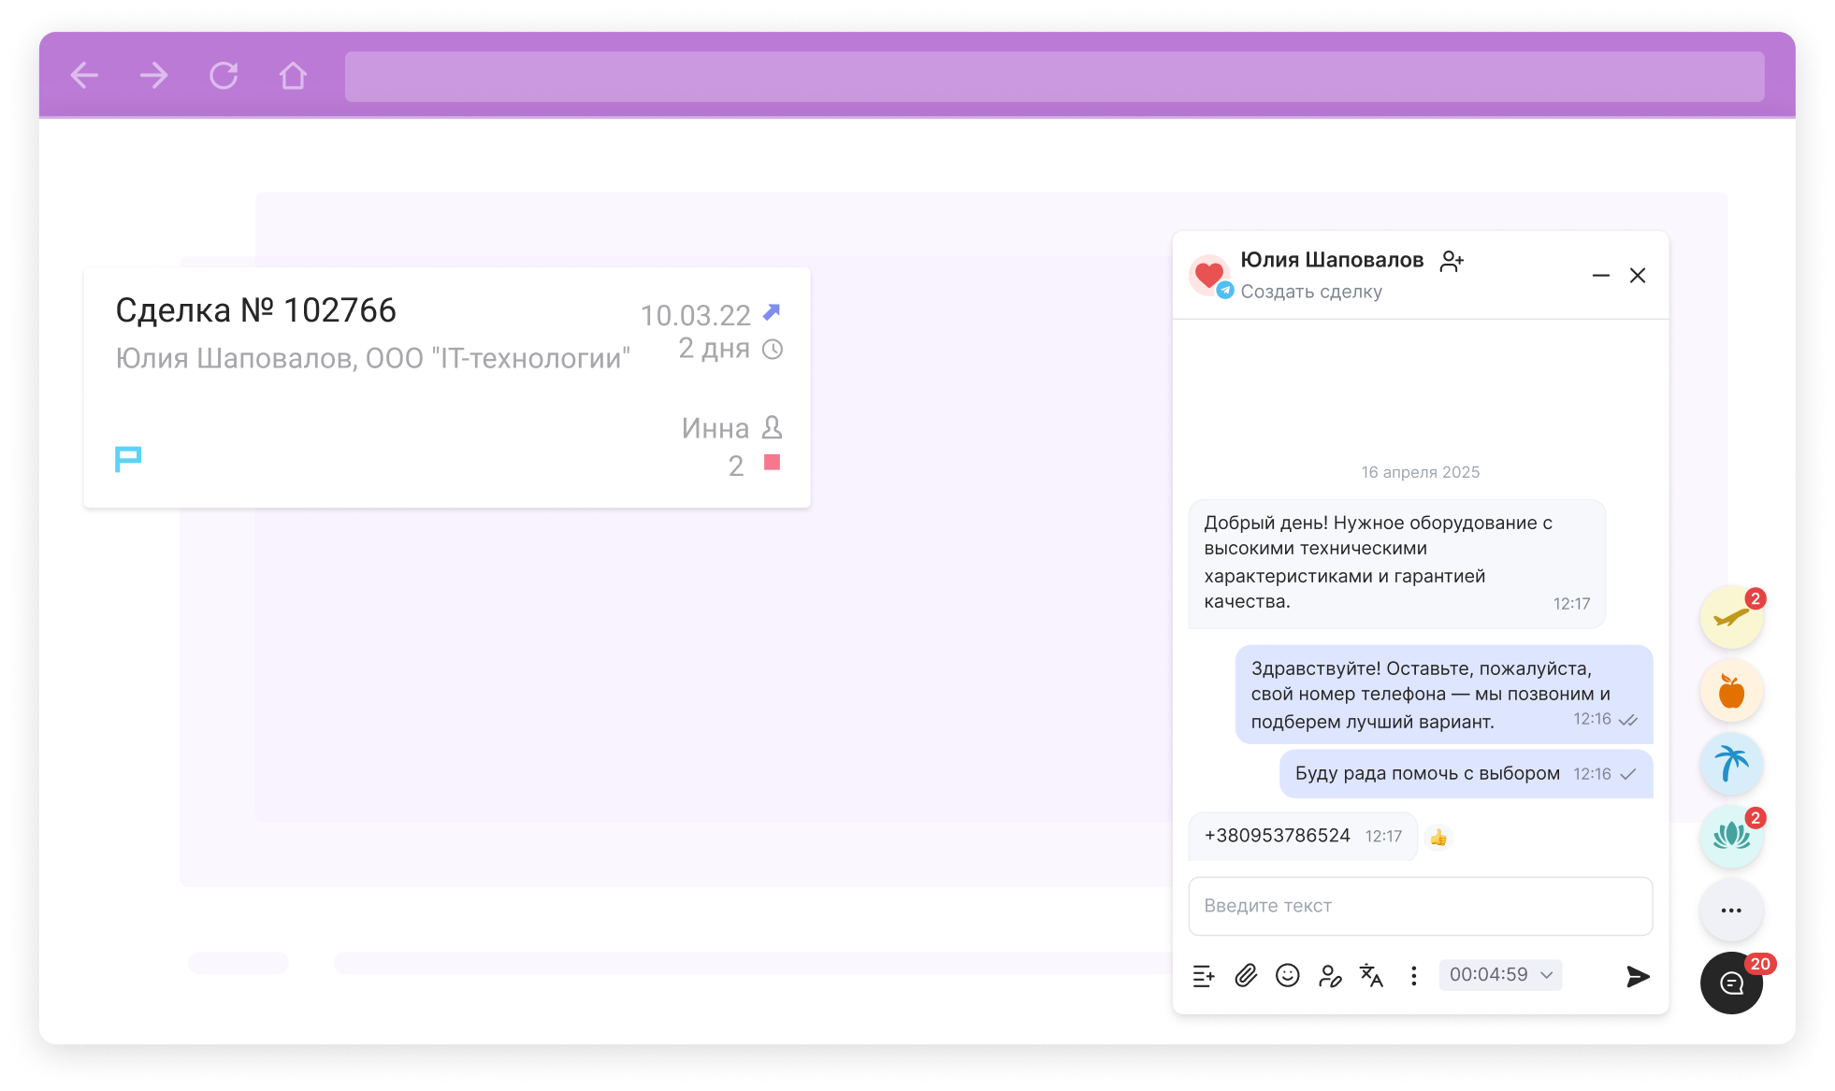The width and height of the screenshot is (1835, 1091).
Task: Open the black chat bubble with 20 notifications
Action: pyautogui.click(x=1731, y=983)
